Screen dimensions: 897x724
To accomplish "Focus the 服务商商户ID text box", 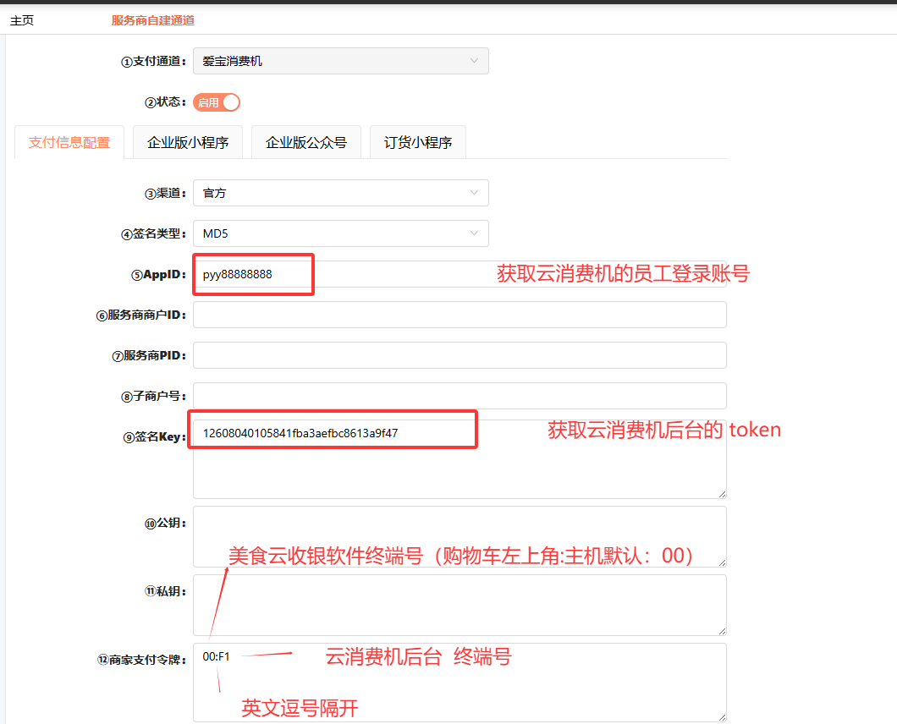I will point(460,315).
